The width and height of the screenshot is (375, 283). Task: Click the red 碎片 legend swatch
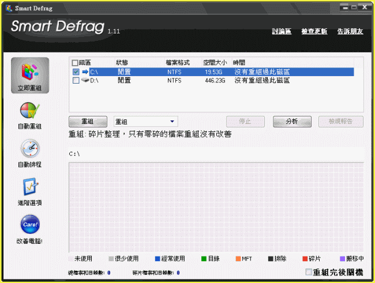pos(305,258)
